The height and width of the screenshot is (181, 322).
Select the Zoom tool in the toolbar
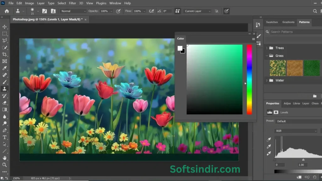point(5,165)
